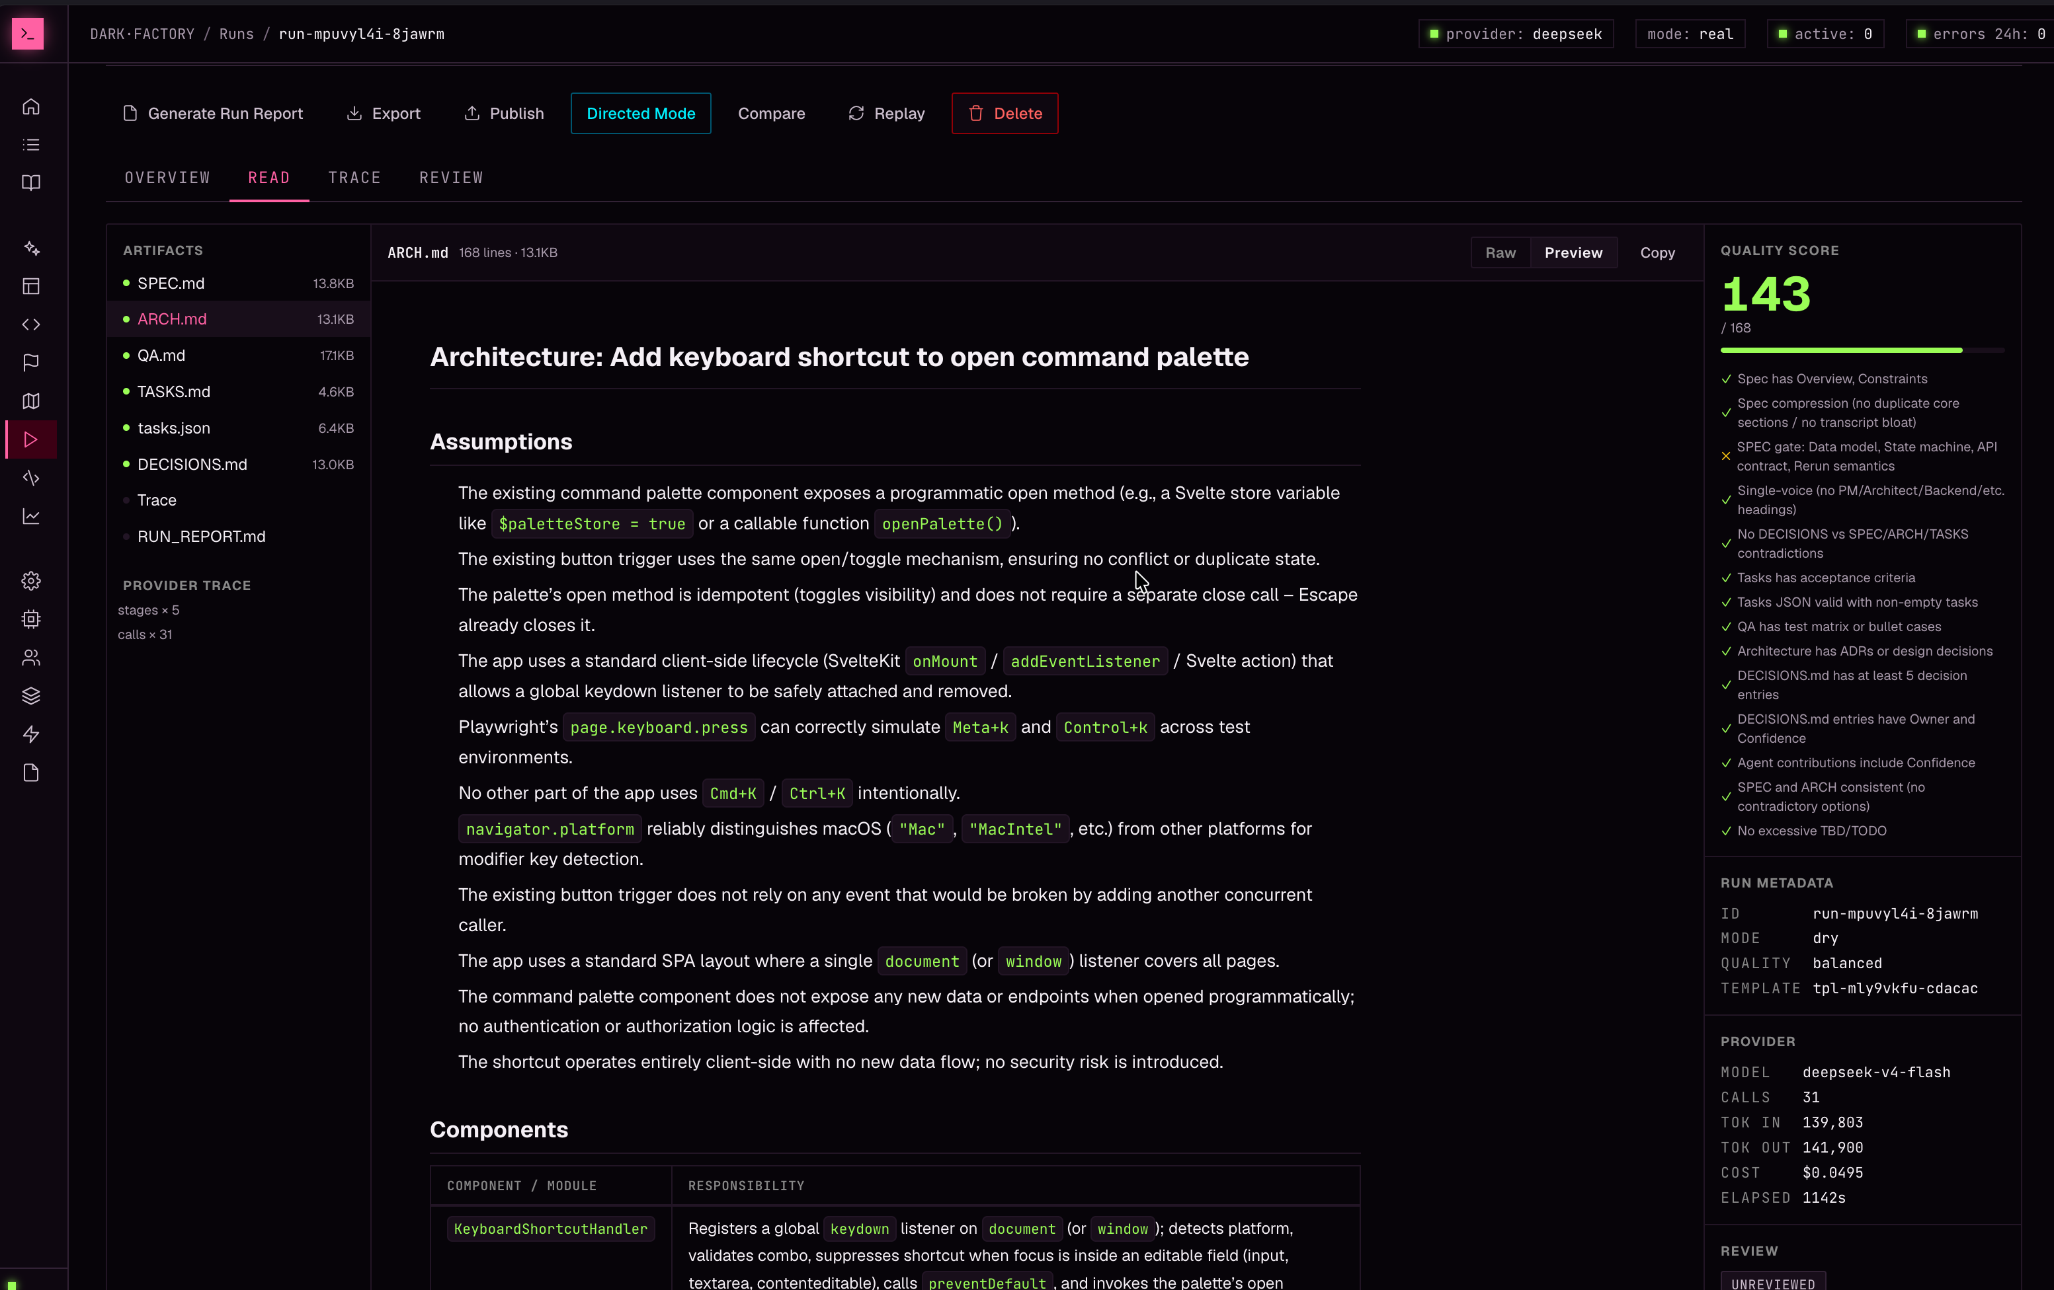Go to the DARK·FACTORY breadcrumb
The height and width of the screenshot is (1290, 2054).
click(x=142, y=34)
